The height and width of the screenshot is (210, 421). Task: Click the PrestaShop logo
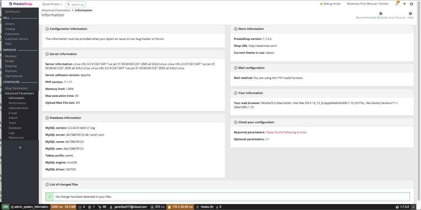(20, 4)
